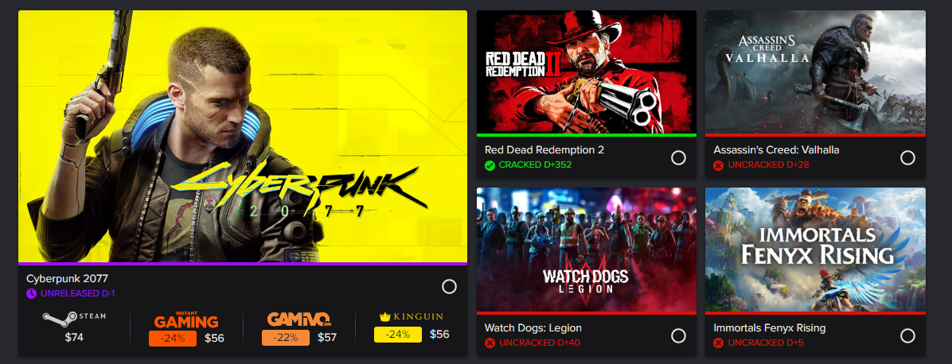Open the Instant Gaming store logo
The image size is (952, 364).
pos(185,319)
